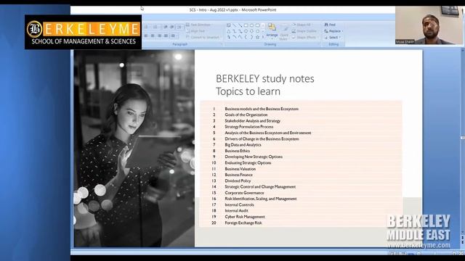Click 'Big Data and Analytics' row
Viewport: 465px width, 261px height.
point(243,145)
